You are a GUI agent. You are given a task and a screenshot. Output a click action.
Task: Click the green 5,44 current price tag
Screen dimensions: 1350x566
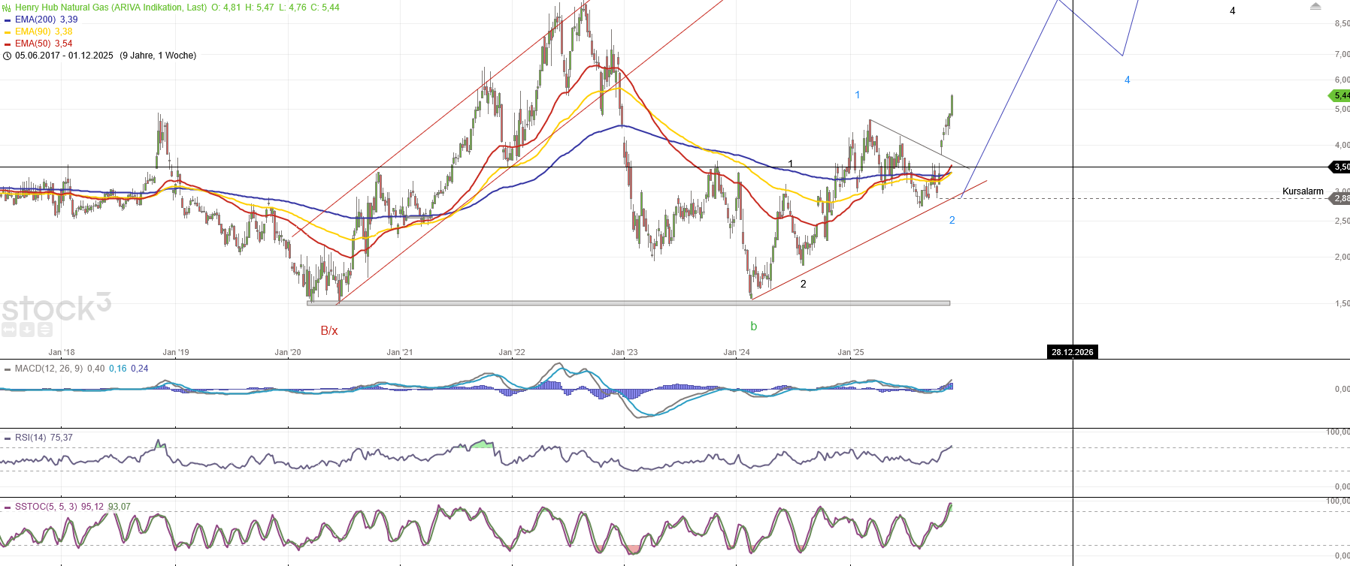point(1340,95)
